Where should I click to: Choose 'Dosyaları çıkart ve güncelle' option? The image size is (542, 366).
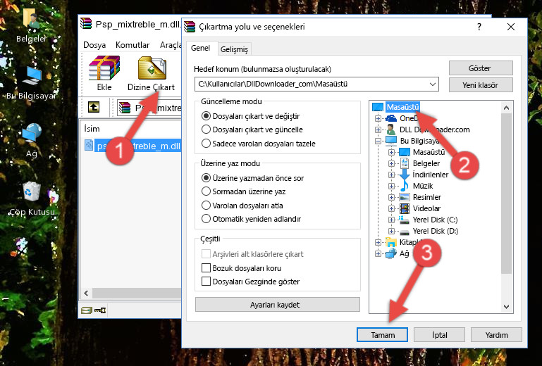[x=252, y=130]
